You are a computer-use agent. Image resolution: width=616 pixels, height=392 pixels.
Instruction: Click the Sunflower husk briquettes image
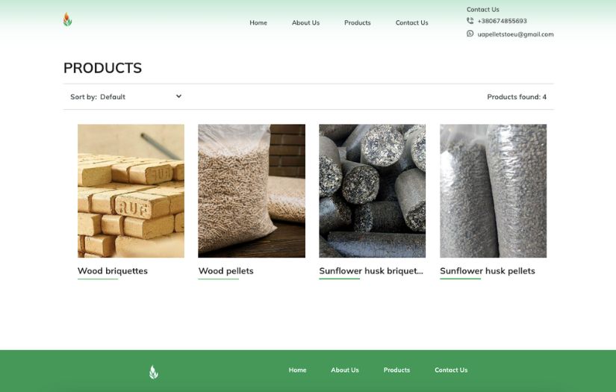point(372,191)
